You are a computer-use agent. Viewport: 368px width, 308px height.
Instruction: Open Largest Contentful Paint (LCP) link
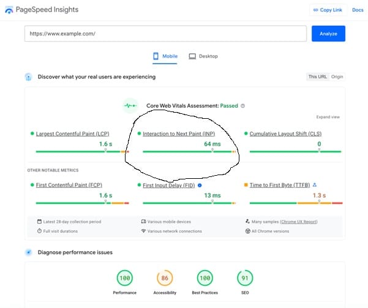[x=72, y=134]
